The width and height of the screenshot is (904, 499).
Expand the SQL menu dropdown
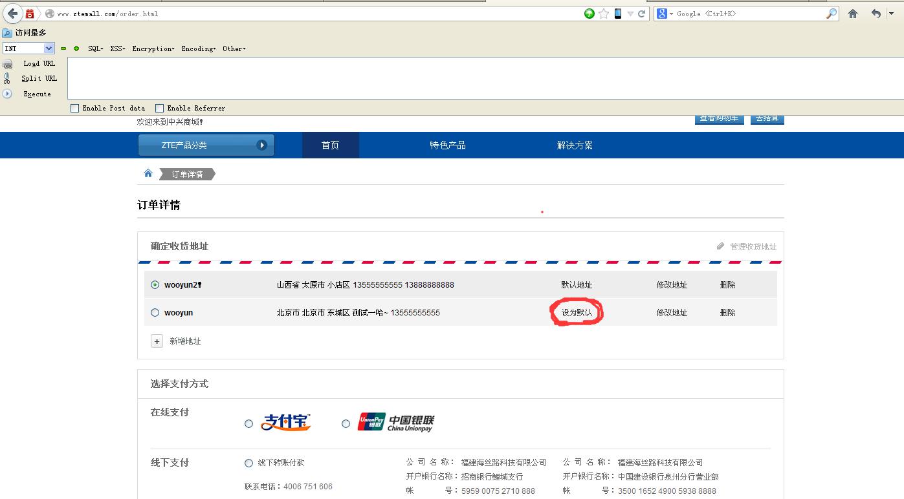pyautogui.click(x=96, y=48)
